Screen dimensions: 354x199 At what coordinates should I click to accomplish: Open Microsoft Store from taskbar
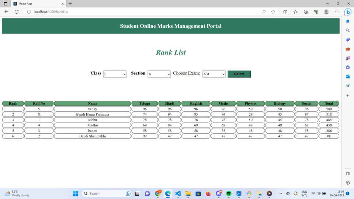click(198, 193)
